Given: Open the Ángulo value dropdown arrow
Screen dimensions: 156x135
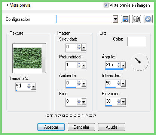Looking at the screenshot, I should coord(123,65).
